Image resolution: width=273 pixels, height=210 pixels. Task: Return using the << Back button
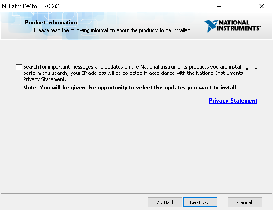165,202
